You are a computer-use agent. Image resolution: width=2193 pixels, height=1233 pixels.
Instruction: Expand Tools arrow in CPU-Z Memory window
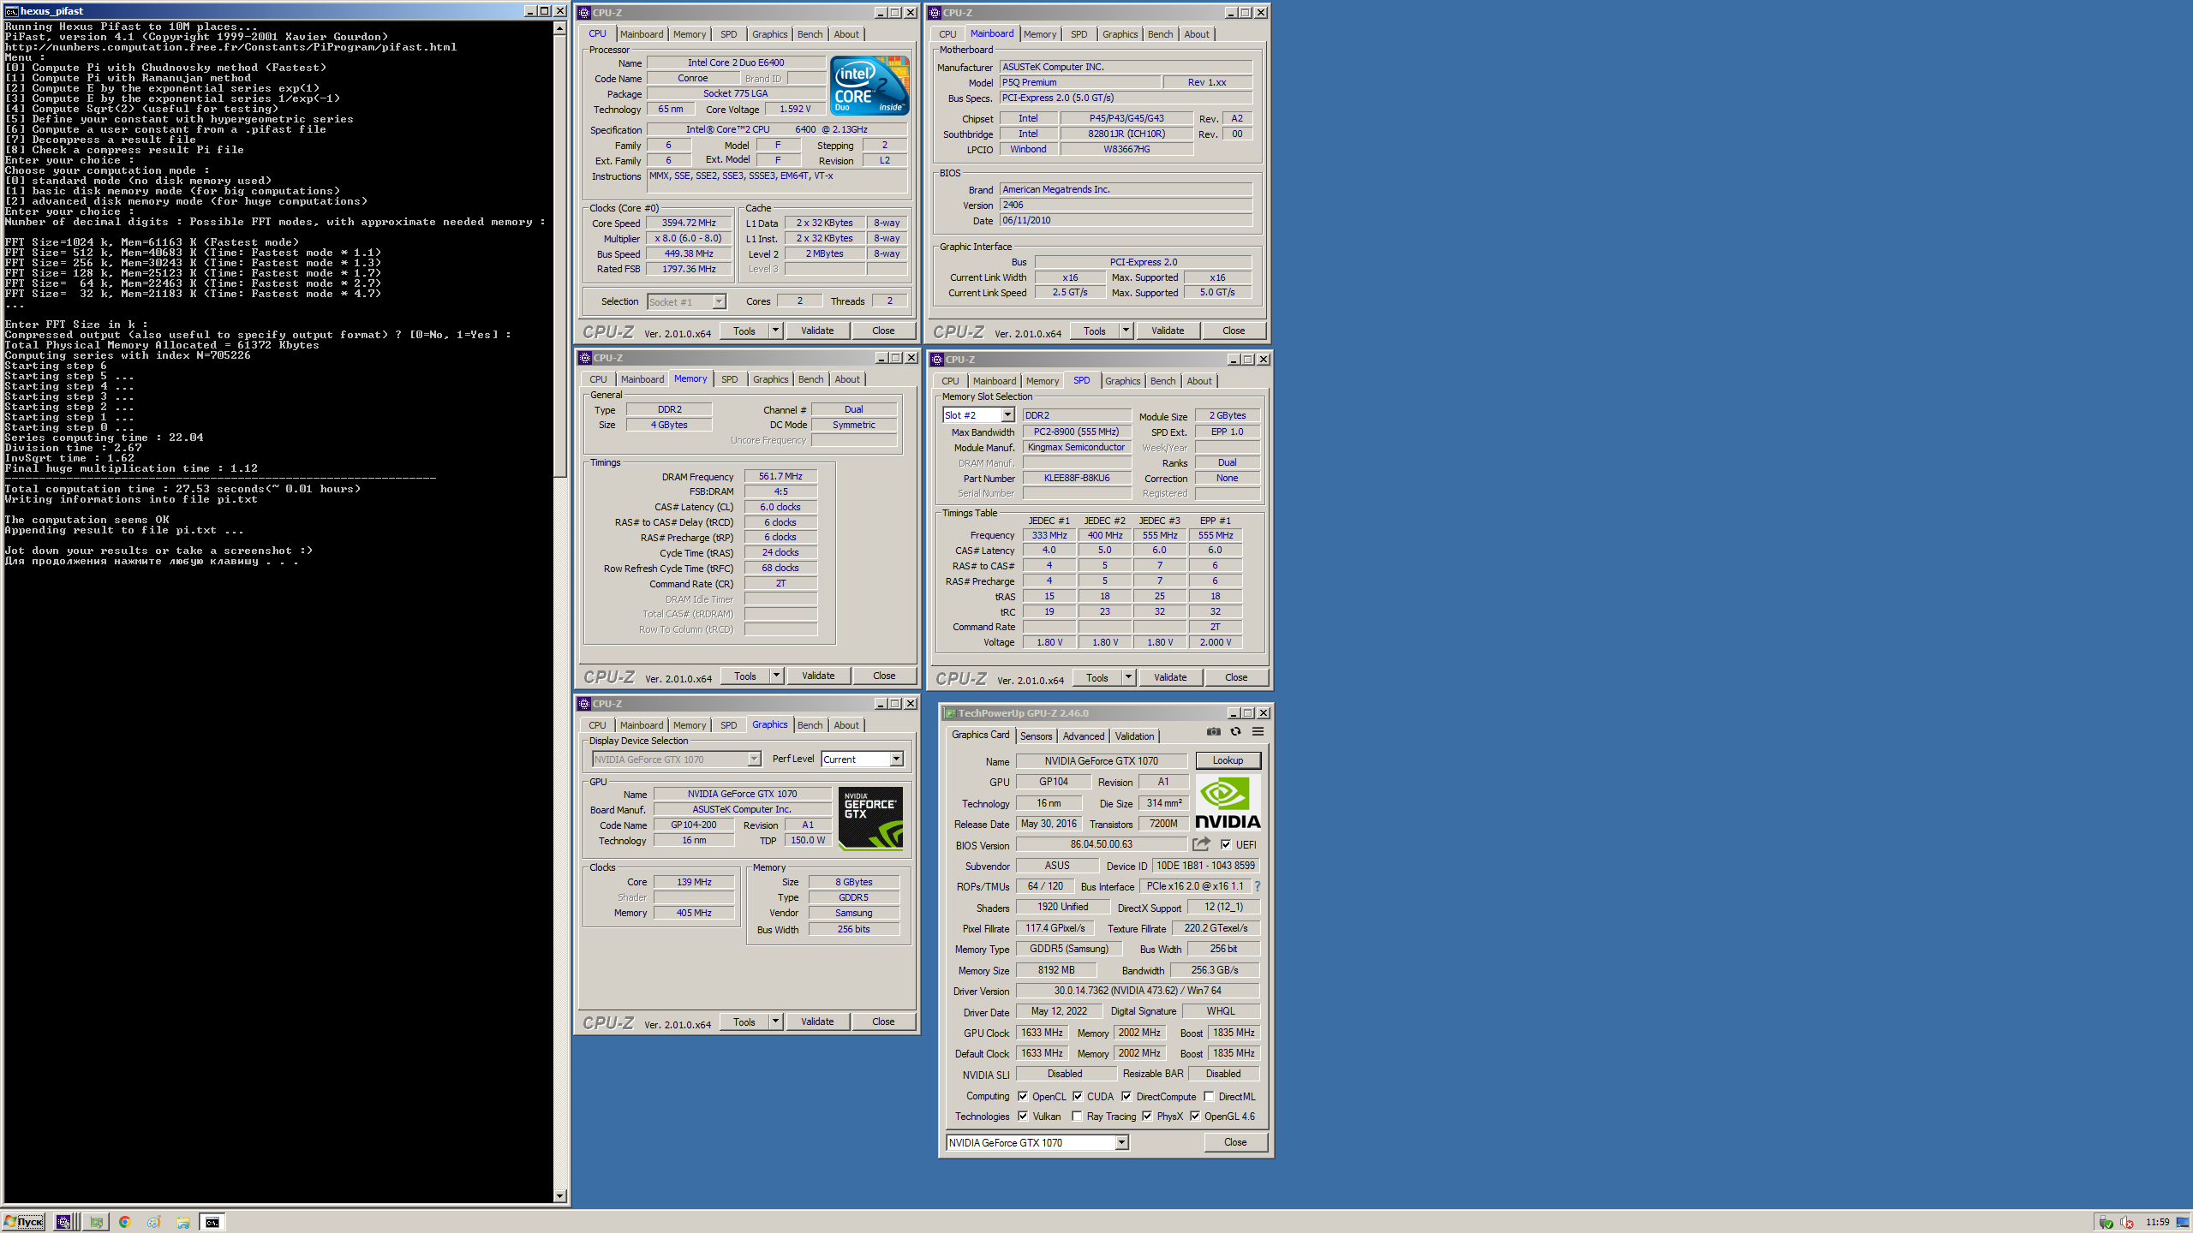coord(776,676)
